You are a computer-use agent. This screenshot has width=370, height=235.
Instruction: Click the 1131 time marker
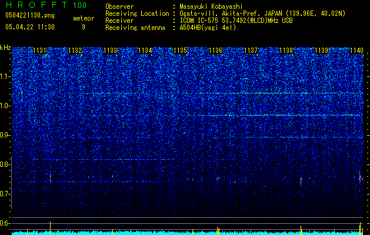(x=40, y=51)
